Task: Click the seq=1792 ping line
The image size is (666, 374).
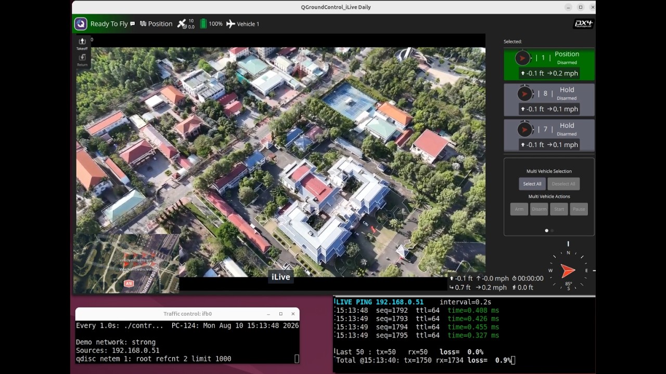Action: coord(418,311)
